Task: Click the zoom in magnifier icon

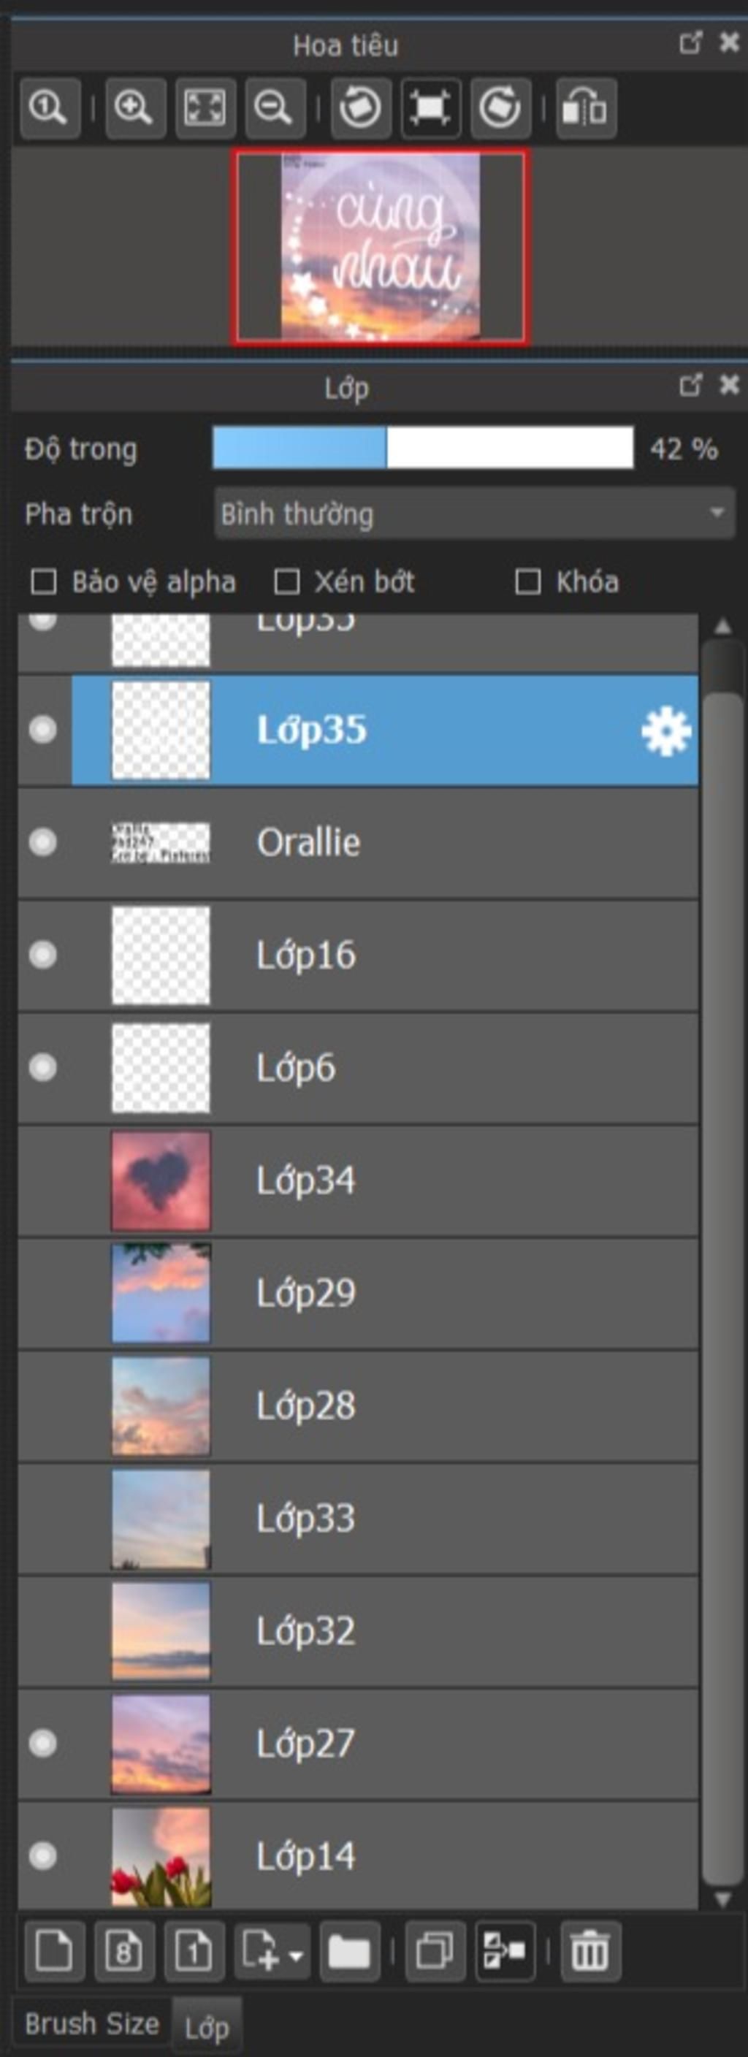Action: click(x=135, y=108)
